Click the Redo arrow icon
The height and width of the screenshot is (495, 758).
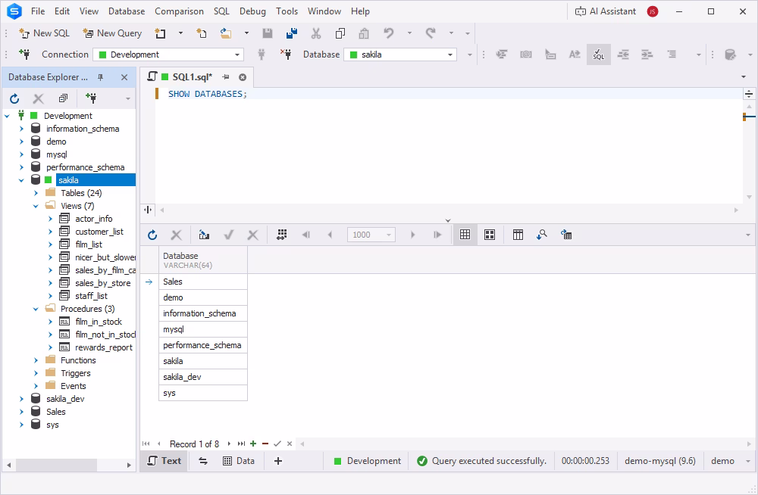431,33
